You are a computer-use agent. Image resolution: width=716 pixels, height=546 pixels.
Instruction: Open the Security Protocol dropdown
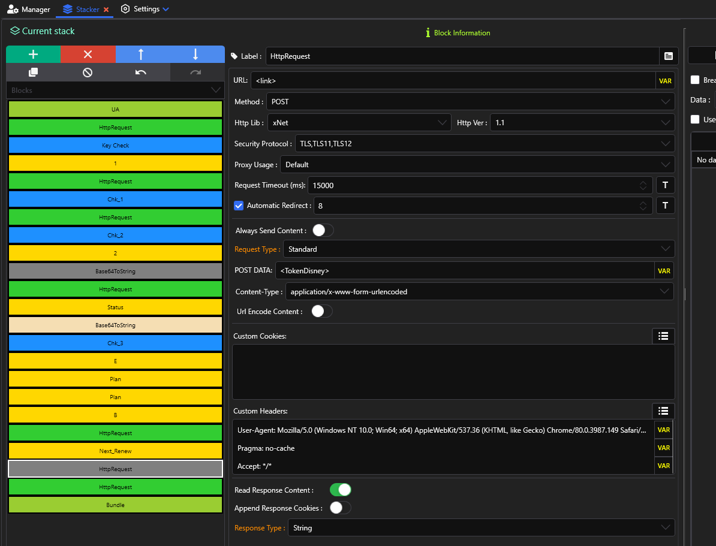[485, 144]
